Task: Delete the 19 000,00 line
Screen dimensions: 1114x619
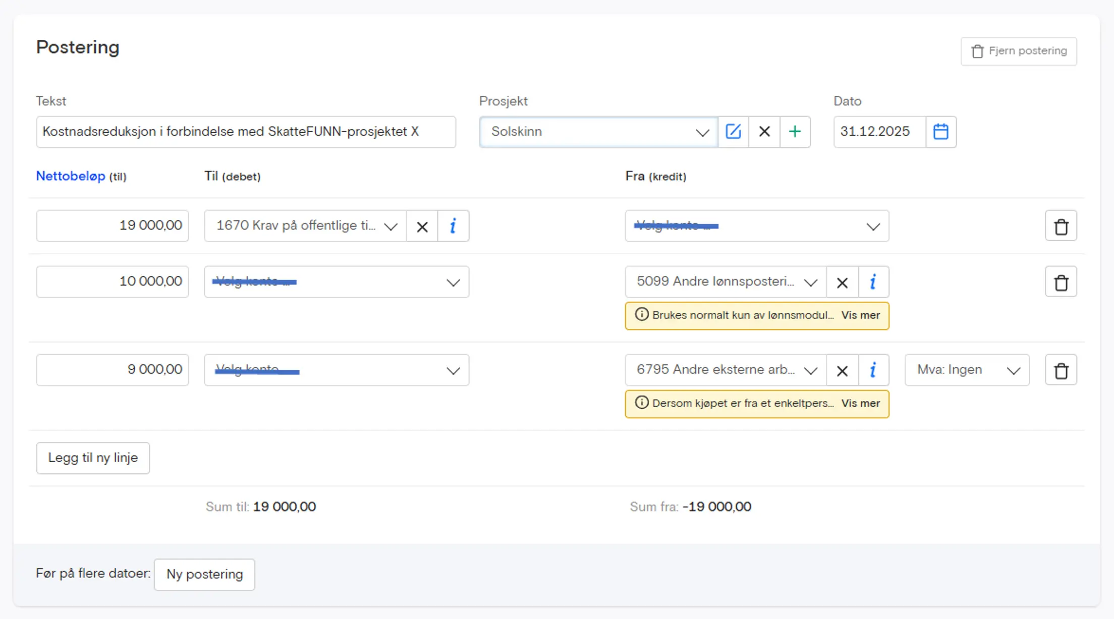Action: point(1061,226)
